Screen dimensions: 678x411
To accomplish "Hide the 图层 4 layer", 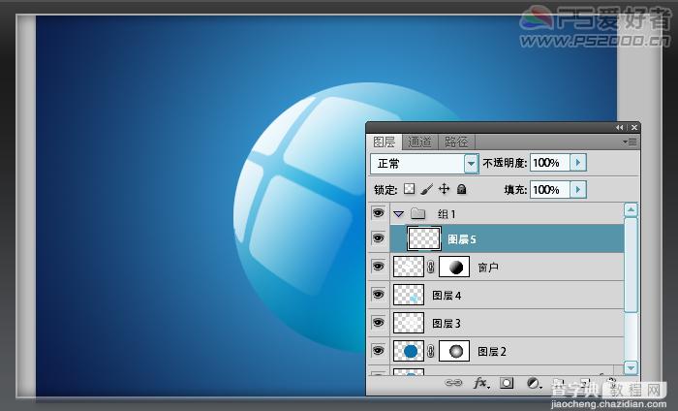I will coord(379,295).
